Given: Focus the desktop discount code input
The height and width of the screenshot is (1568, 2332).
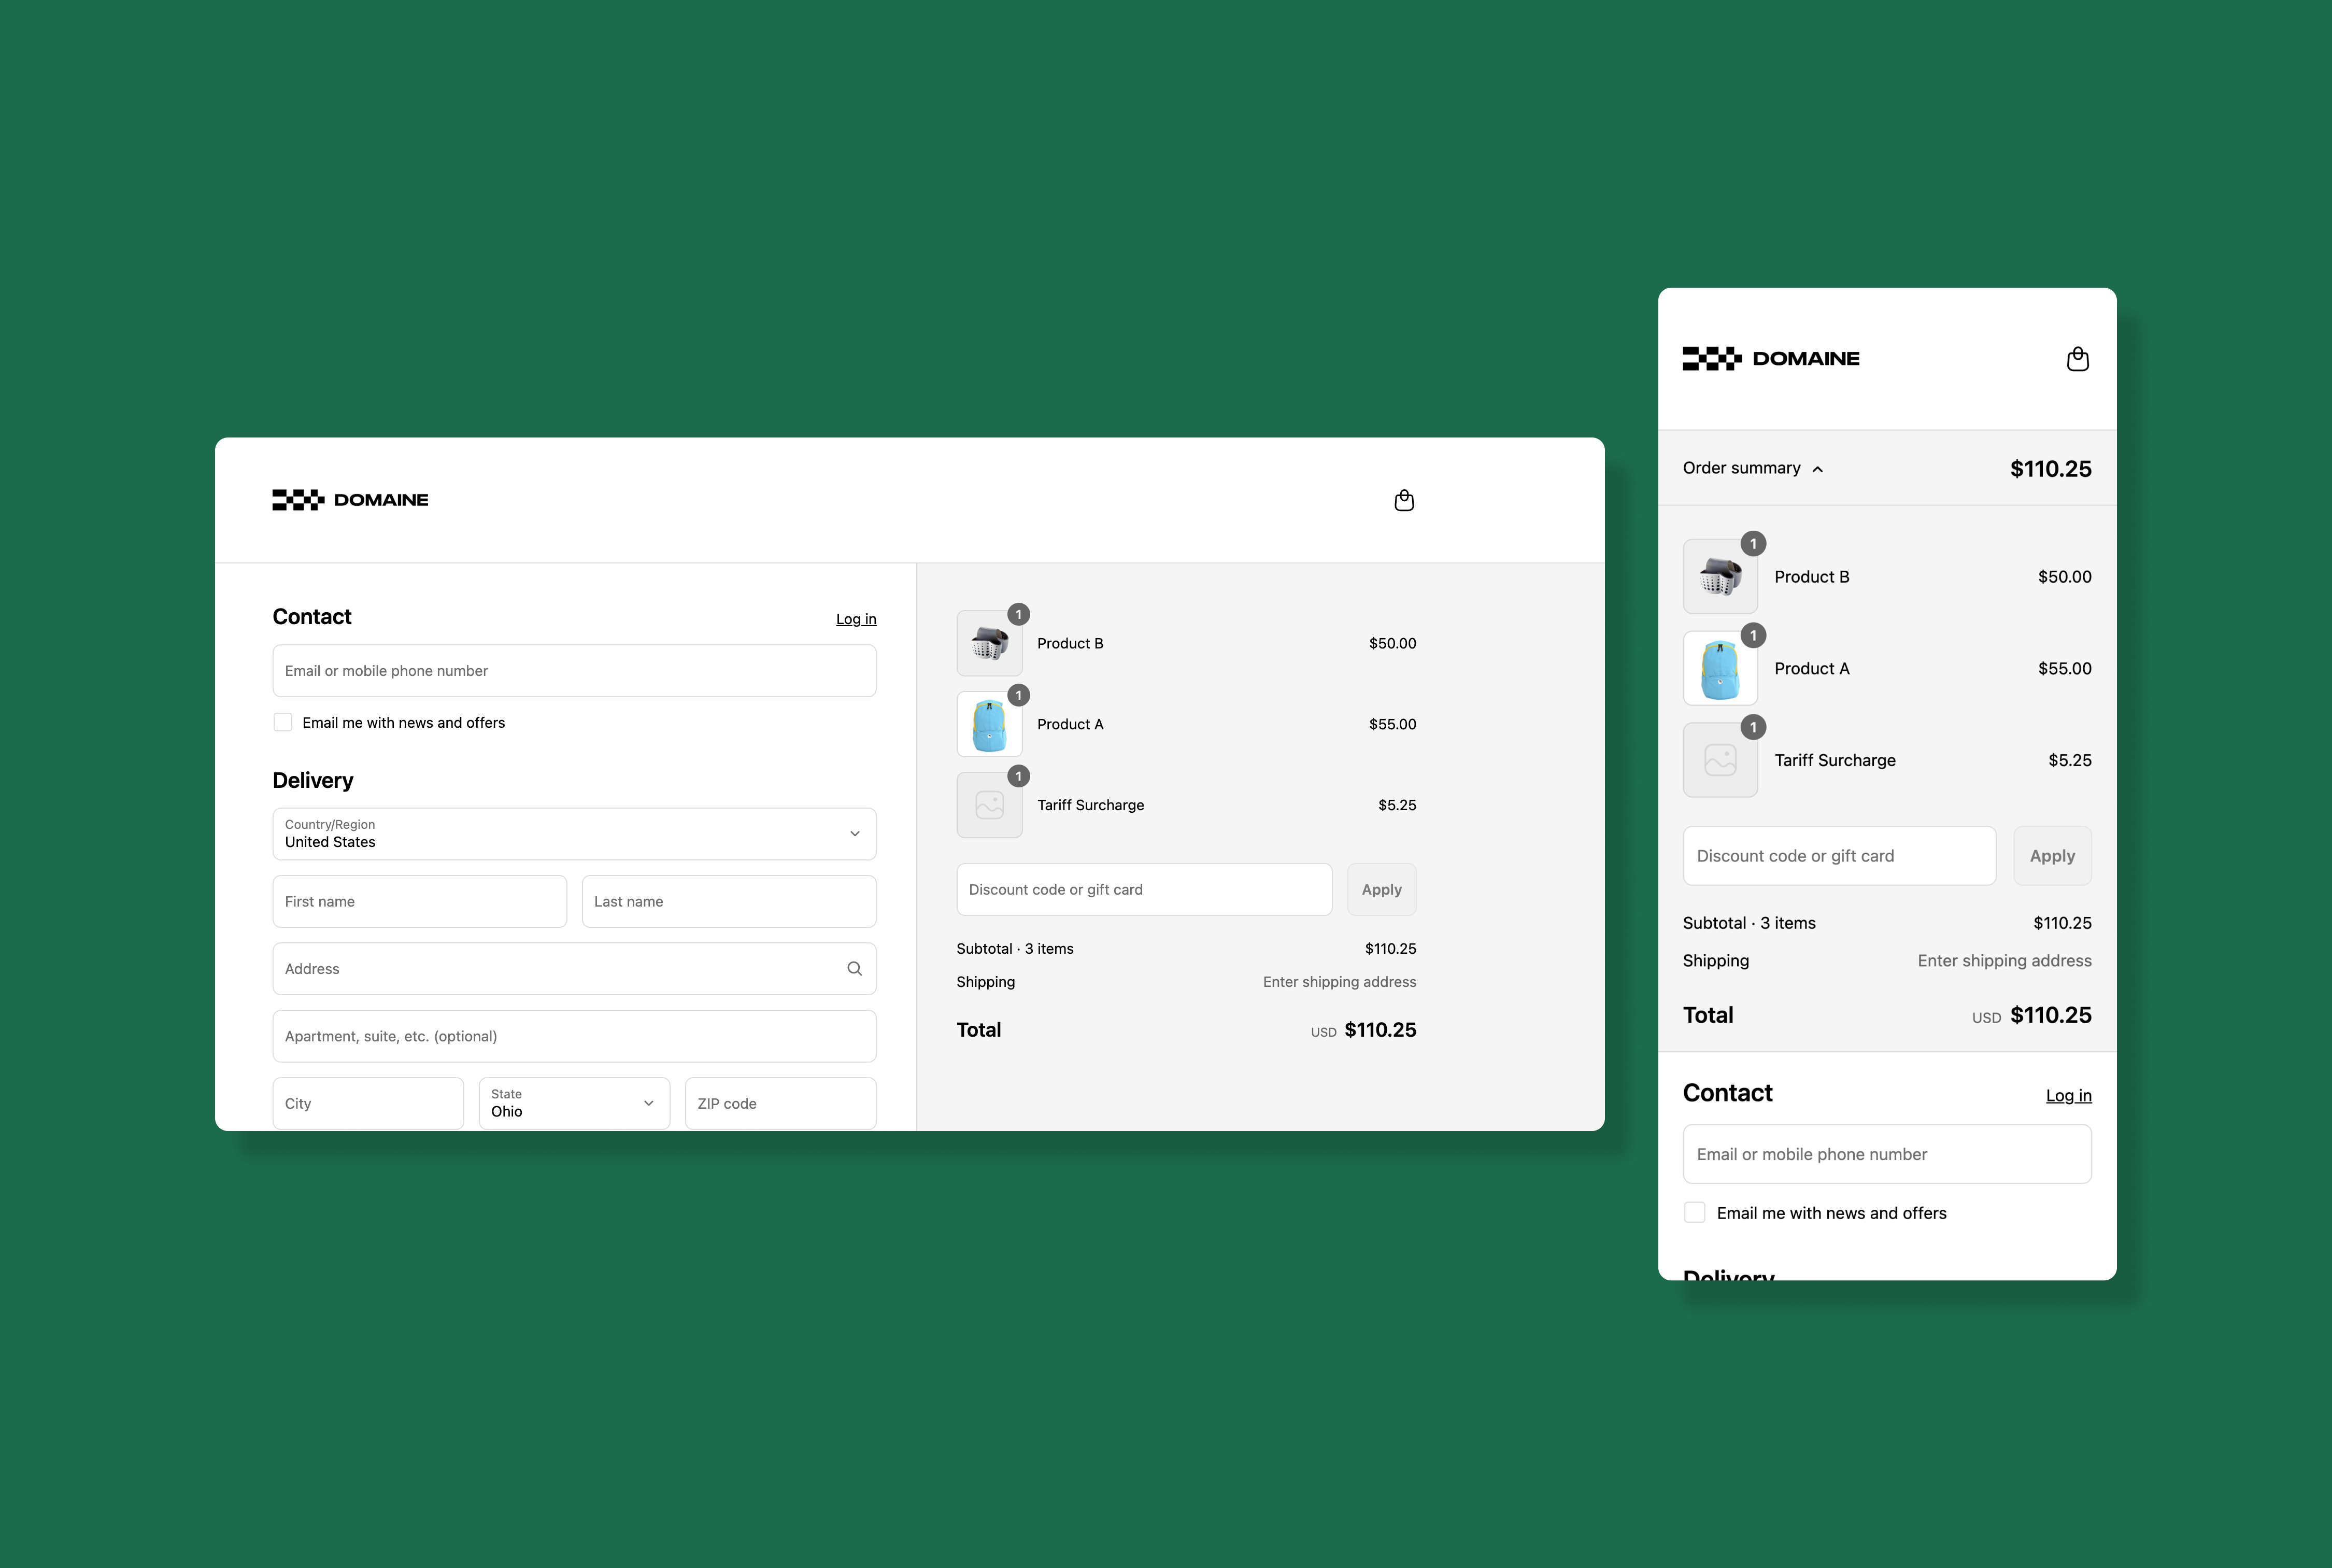Looking at the screenshot, I should (x=1144, y=889).
